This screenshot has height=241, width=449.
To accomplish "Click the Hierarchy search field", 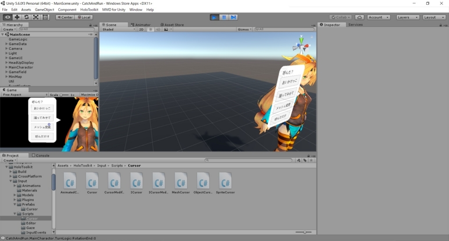I will click(x=56, y=29).
